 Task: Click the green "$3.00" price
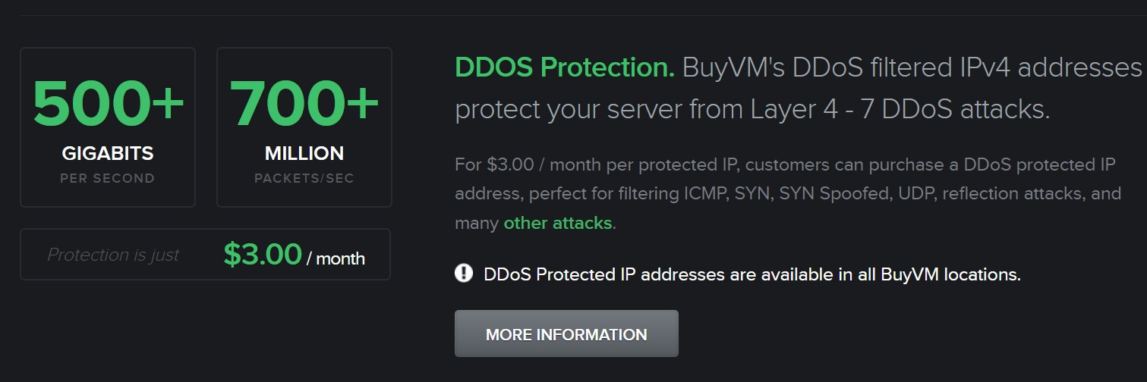[x=263, y=255]
